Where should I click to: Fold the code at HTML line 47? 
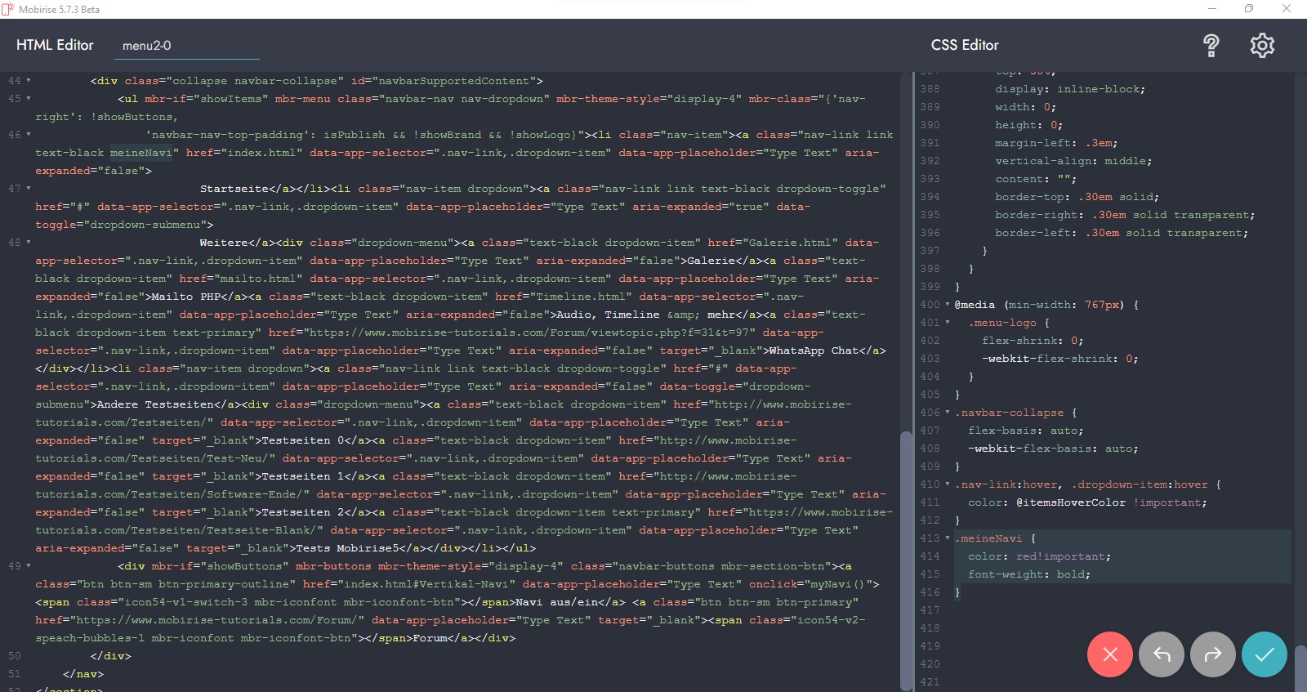[29, 189]
